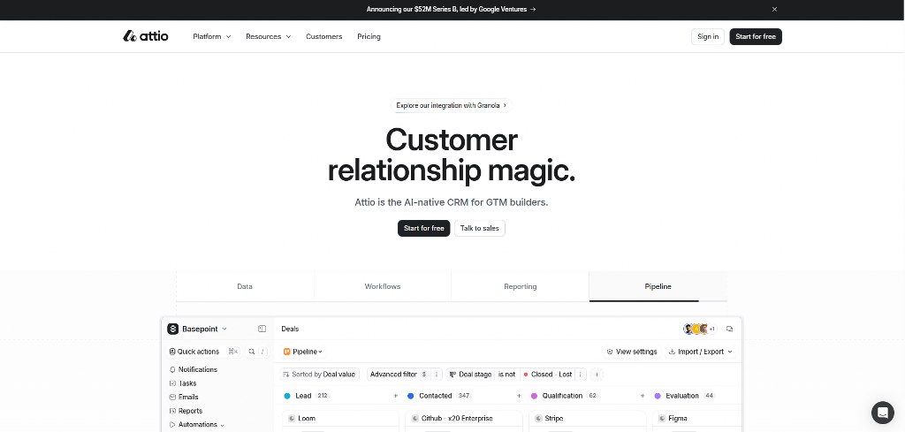Click the Closed - Lost filter value

547,375
